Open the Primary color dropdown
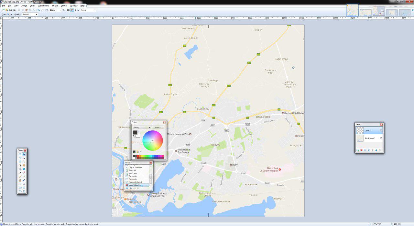The image size is (414, 226). tap(142, 128)
